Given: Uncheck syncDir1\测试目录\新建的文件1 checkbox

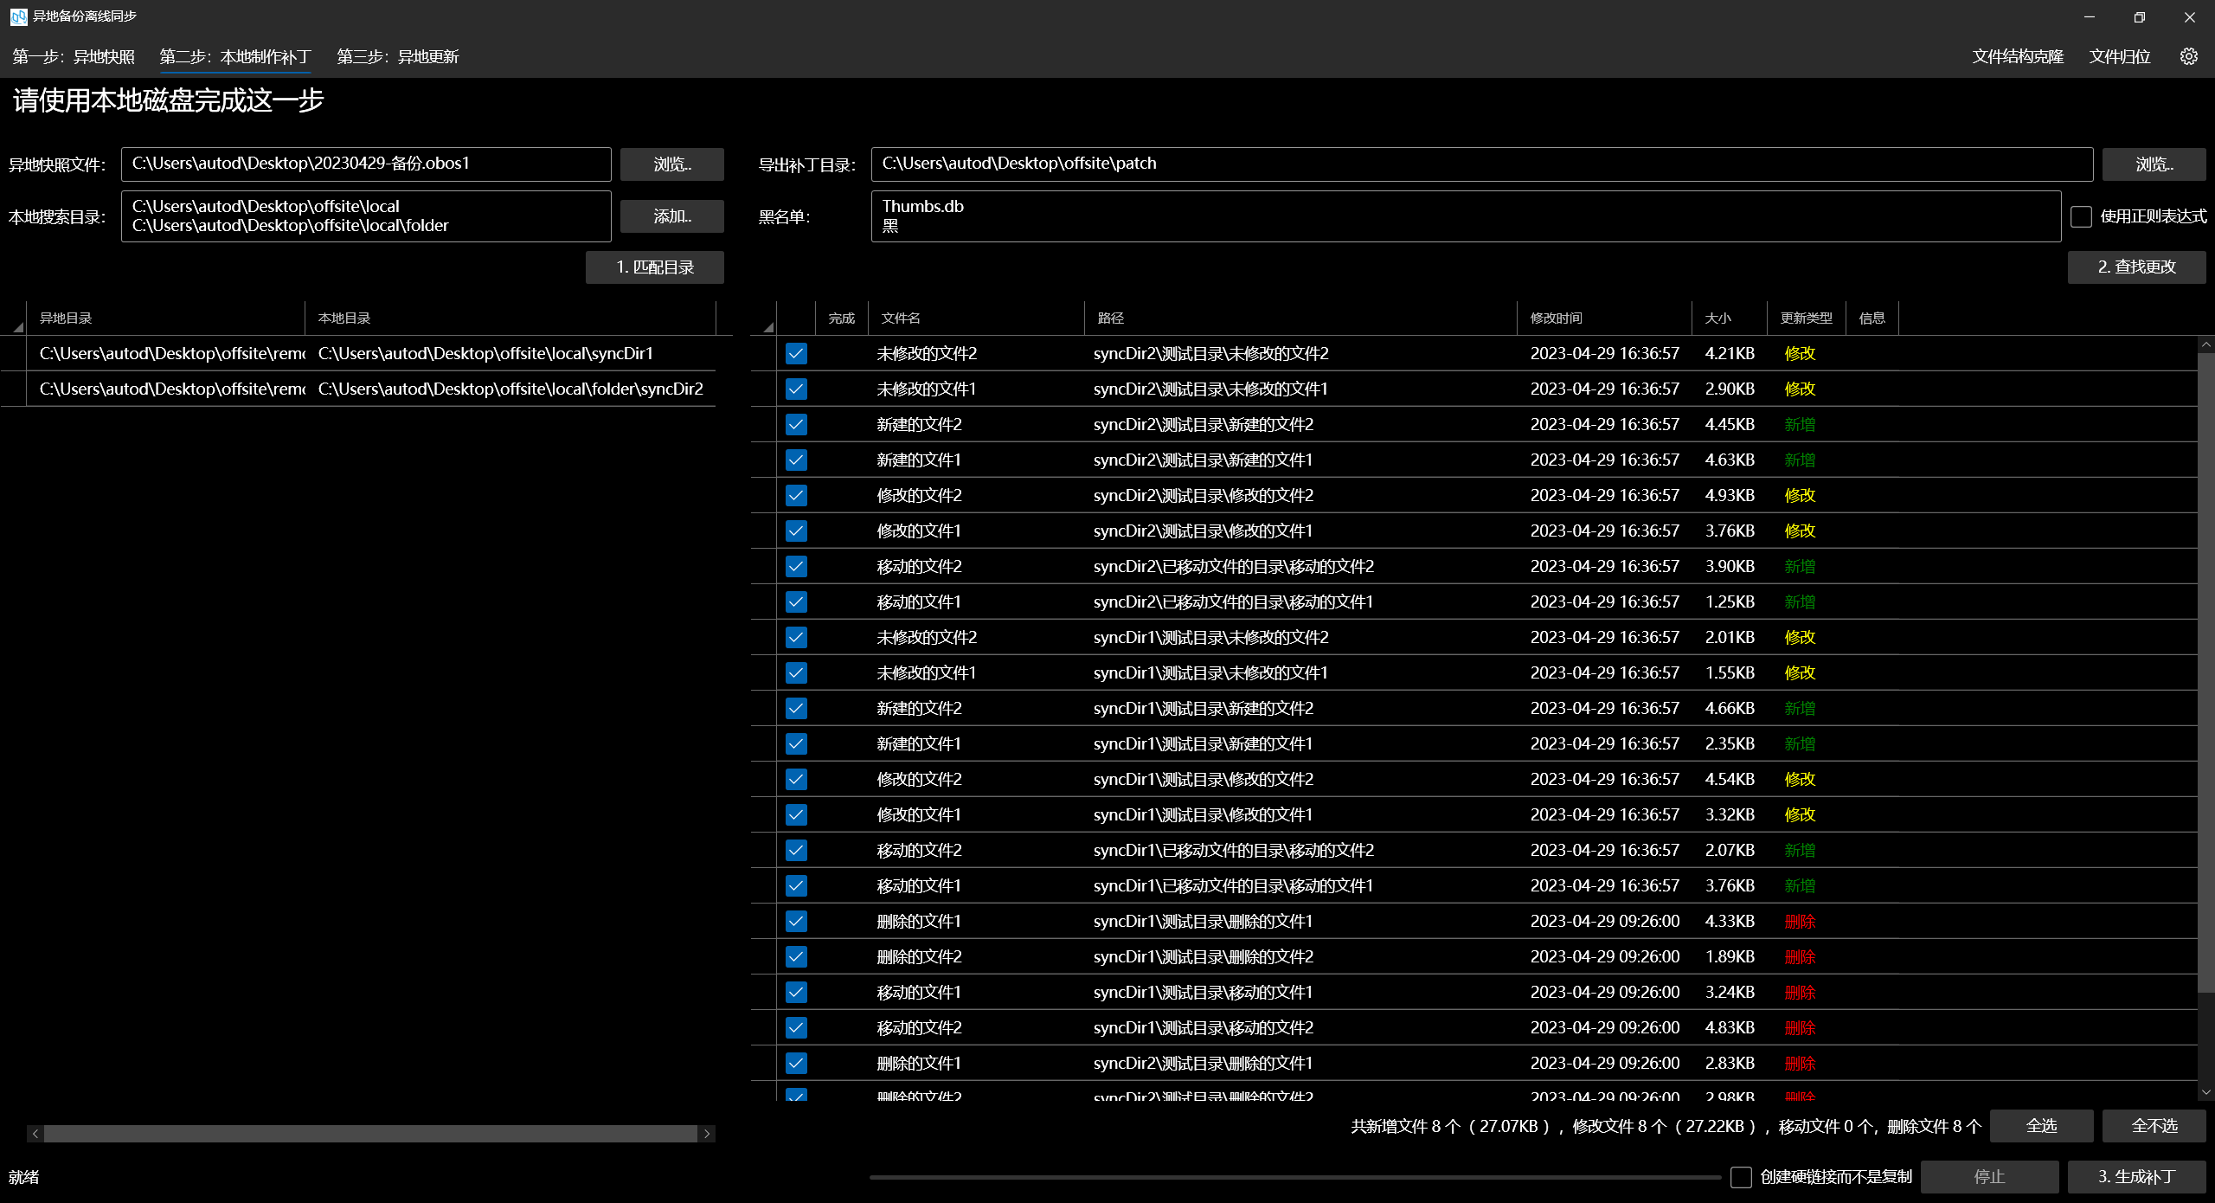Looking at the screenshot, I should pos(796,743).
